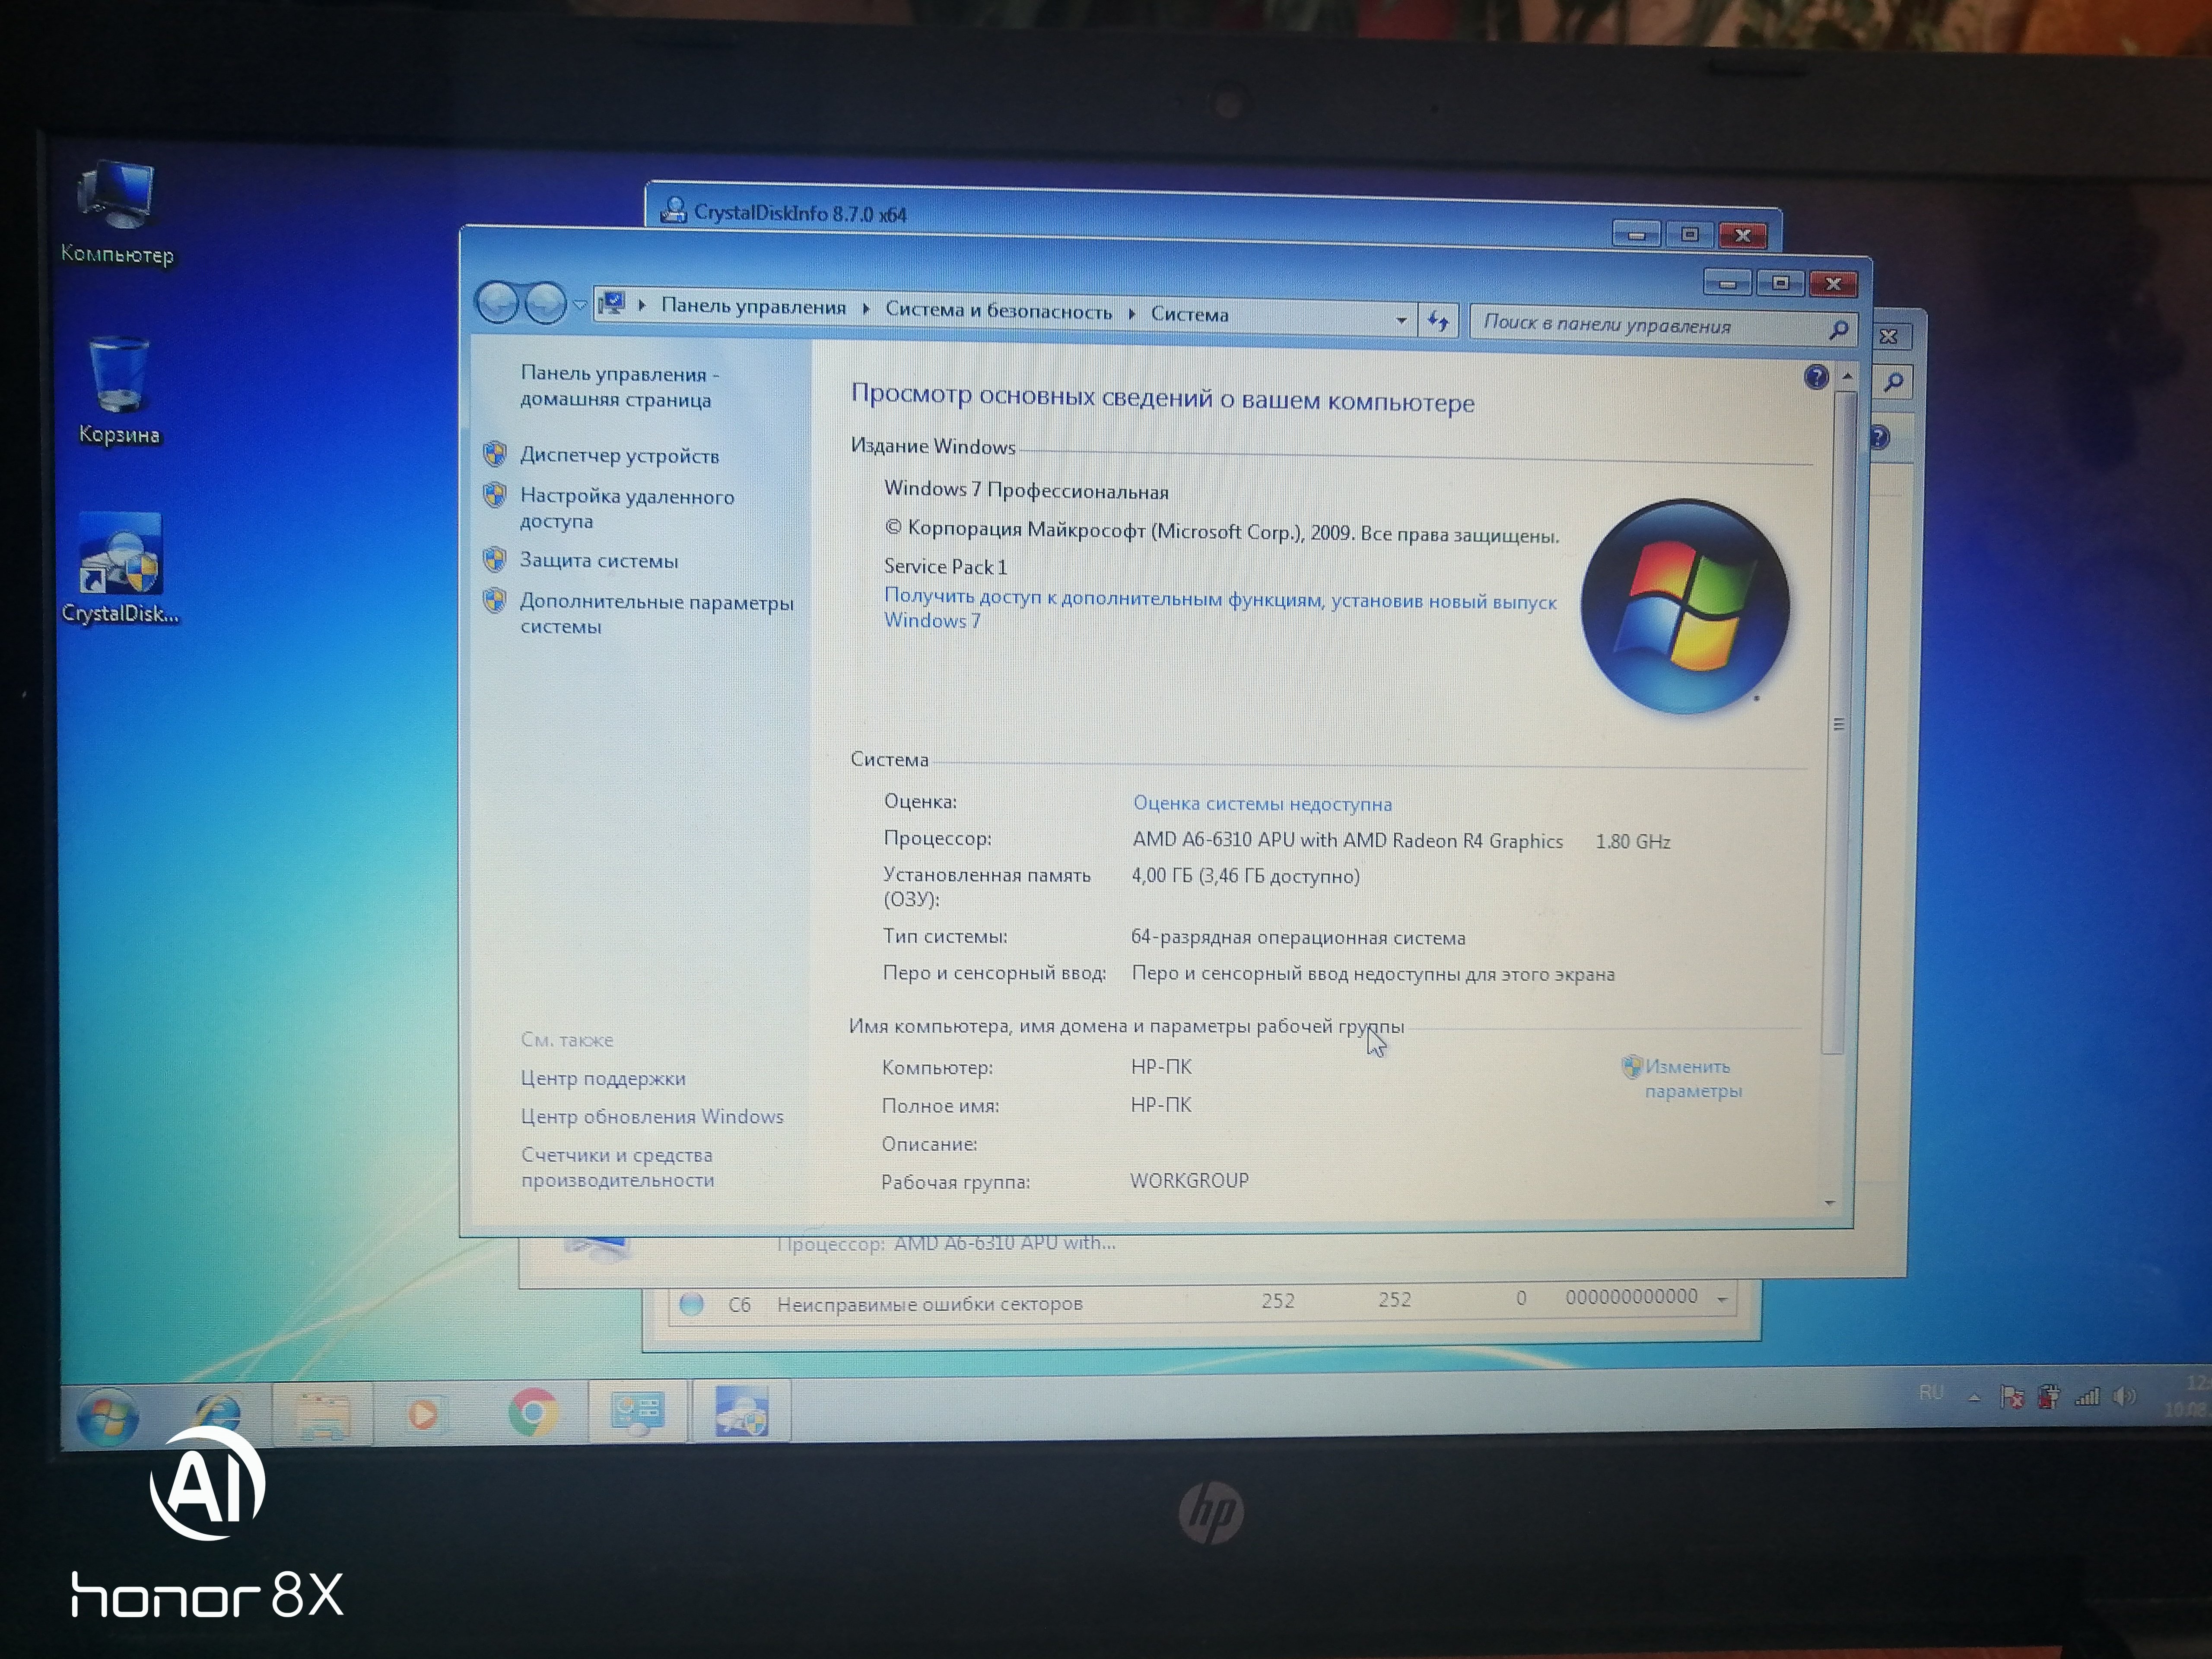
Task: Expand chevron after Система и безопасность breadcrumb
Action: point(1132,313)
